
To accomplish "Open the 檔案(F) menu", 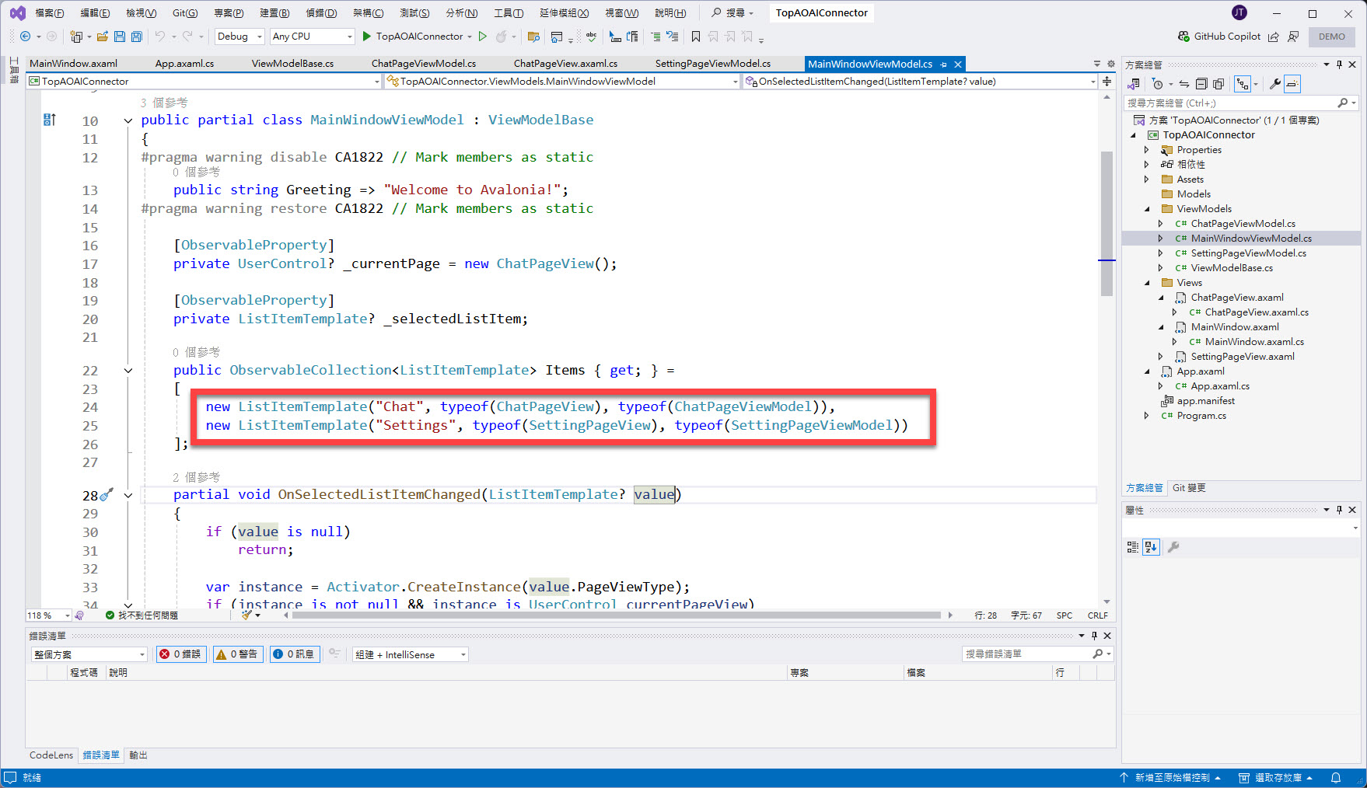I will coord(50,13).
